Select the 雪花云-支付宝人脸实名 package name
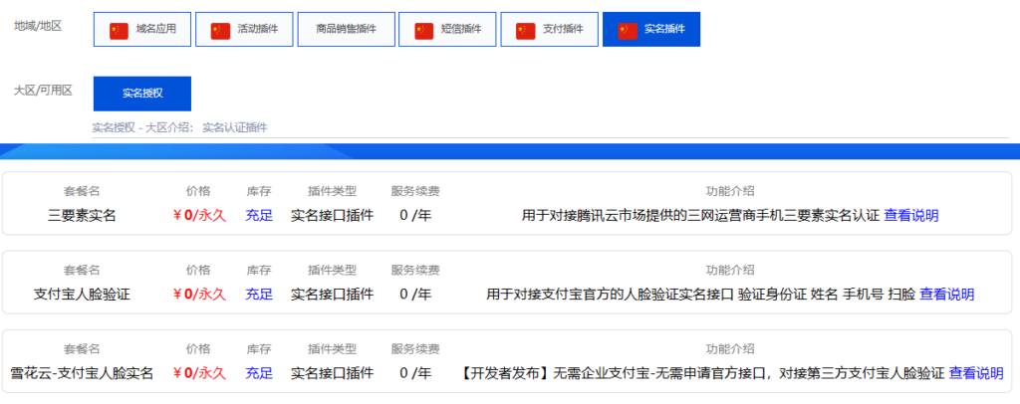This screenshot has height=404, width=1020. tap(82, 373)
